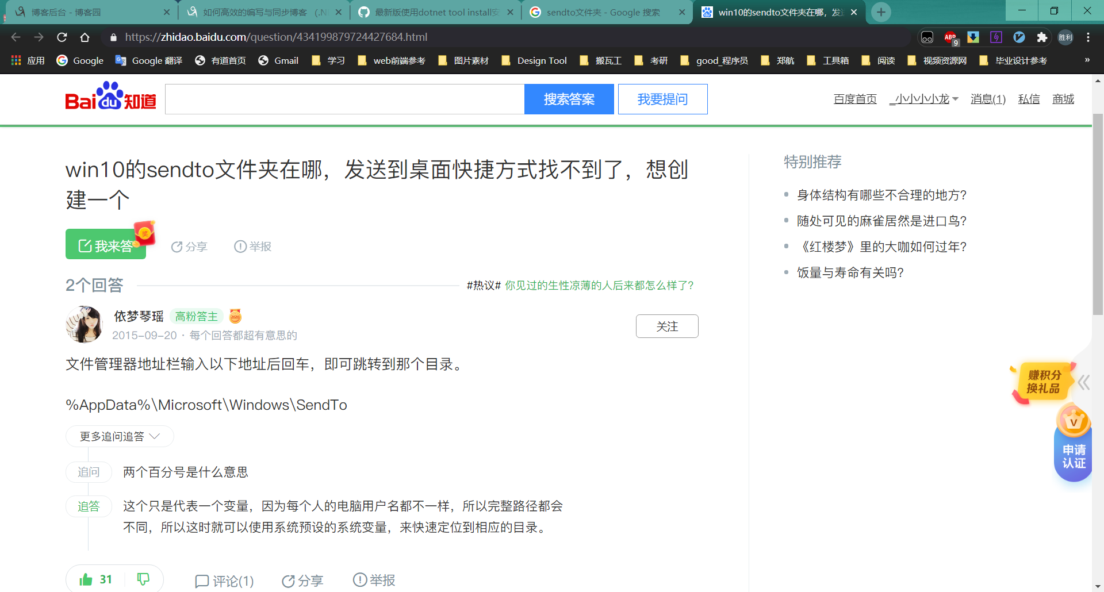Open the AdBlock Plus extension icon
Image resolution: width=1104 pixels, height=592 pixels.
coord(950,37)
